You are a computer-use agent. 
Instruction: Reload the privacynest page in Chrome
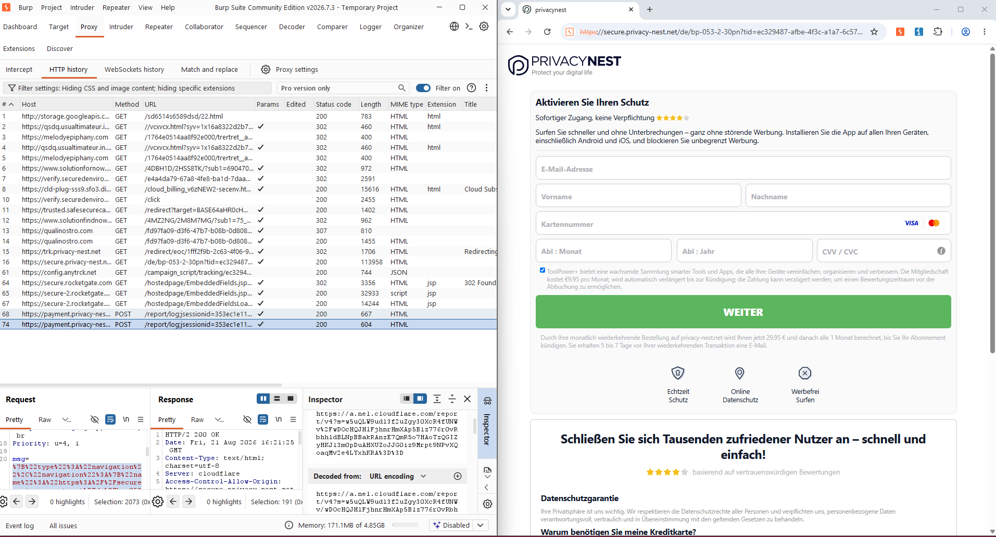point(547,32)
